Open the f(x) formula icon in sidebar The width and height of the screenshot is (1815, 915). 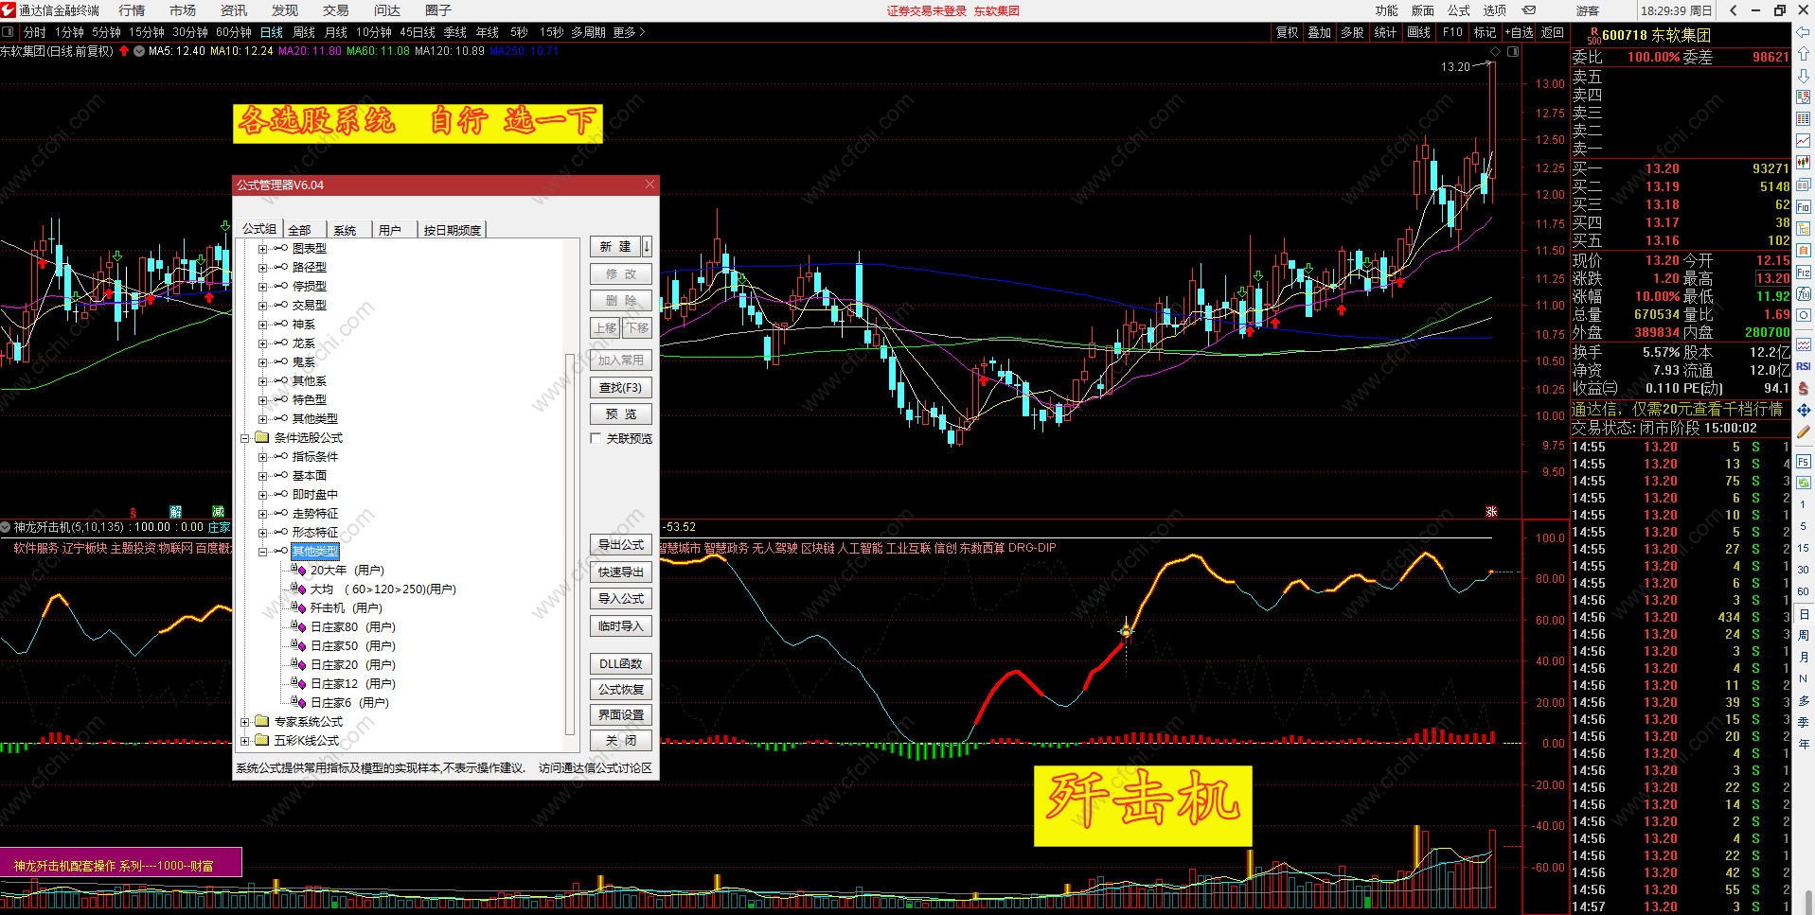1803,293
